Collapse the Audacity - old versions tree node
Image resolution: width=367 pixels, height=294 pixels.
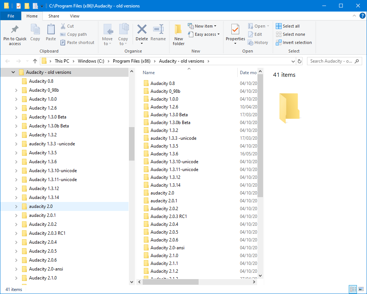(x=13, y=72)
